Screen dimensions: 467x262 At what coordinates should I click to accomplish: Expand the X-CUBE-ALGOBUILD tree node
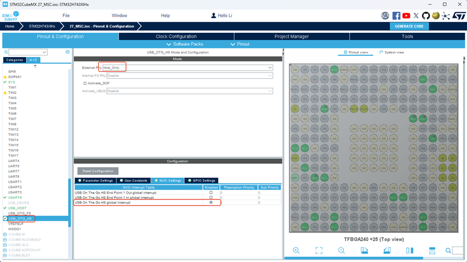pyautogui.click(x=5, y=240)
